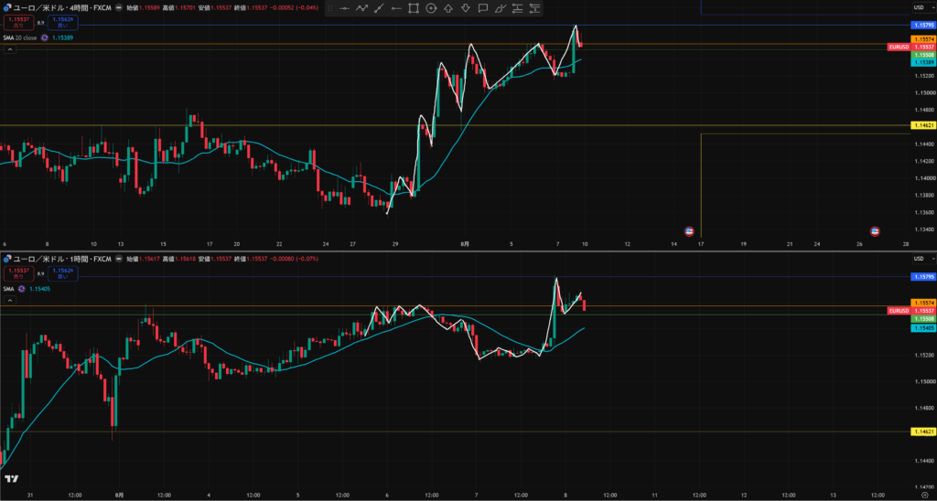Select the brush drawing tool
The width and height of the screenshot is (937, 501).
(501, 8)
